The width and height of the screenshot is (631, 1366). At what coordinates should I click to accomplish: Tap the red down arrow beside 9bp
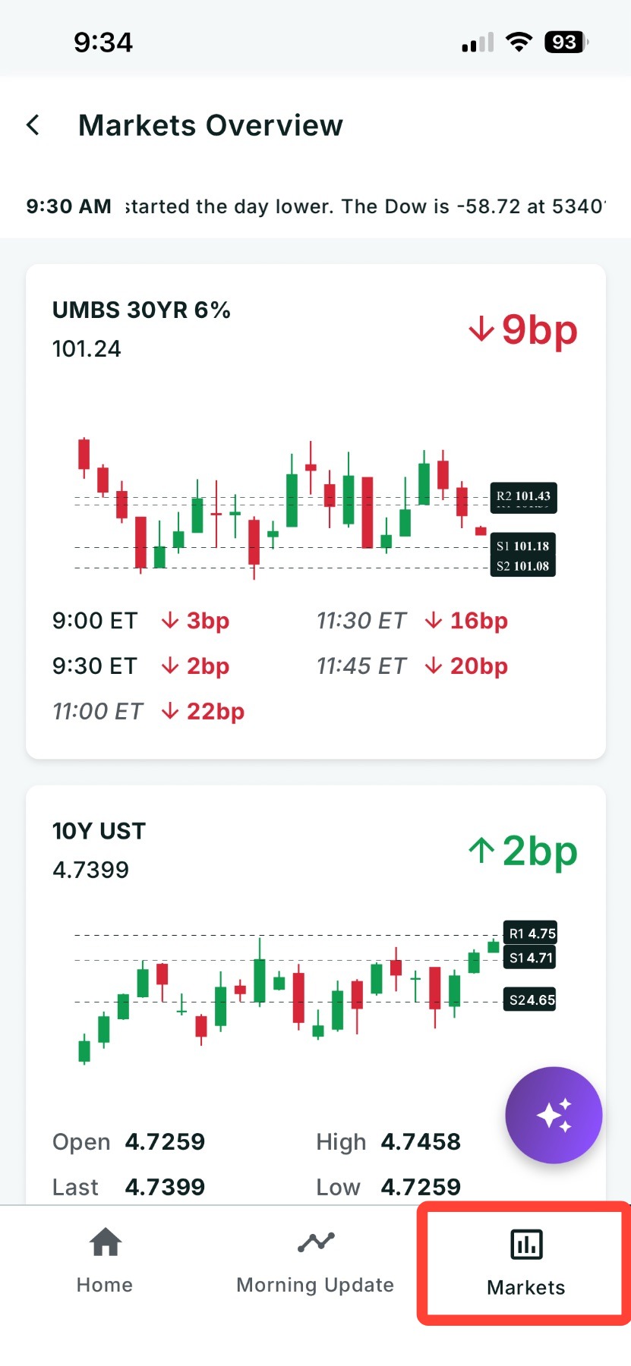[x=481, y=329]
